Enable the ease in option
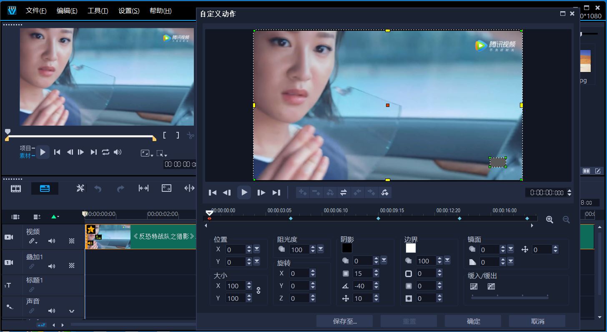Viewport: 607px width, 332px height. pos(474,286)
